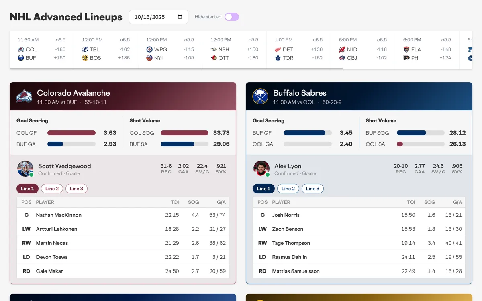Click Lyon's 2.77 GAA stat
482x301 pixels.
tap(420, 166)
